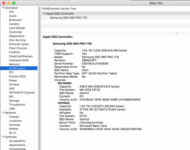
Task: Click the revision value 2B6QCXP7
Action: [89, 60]
